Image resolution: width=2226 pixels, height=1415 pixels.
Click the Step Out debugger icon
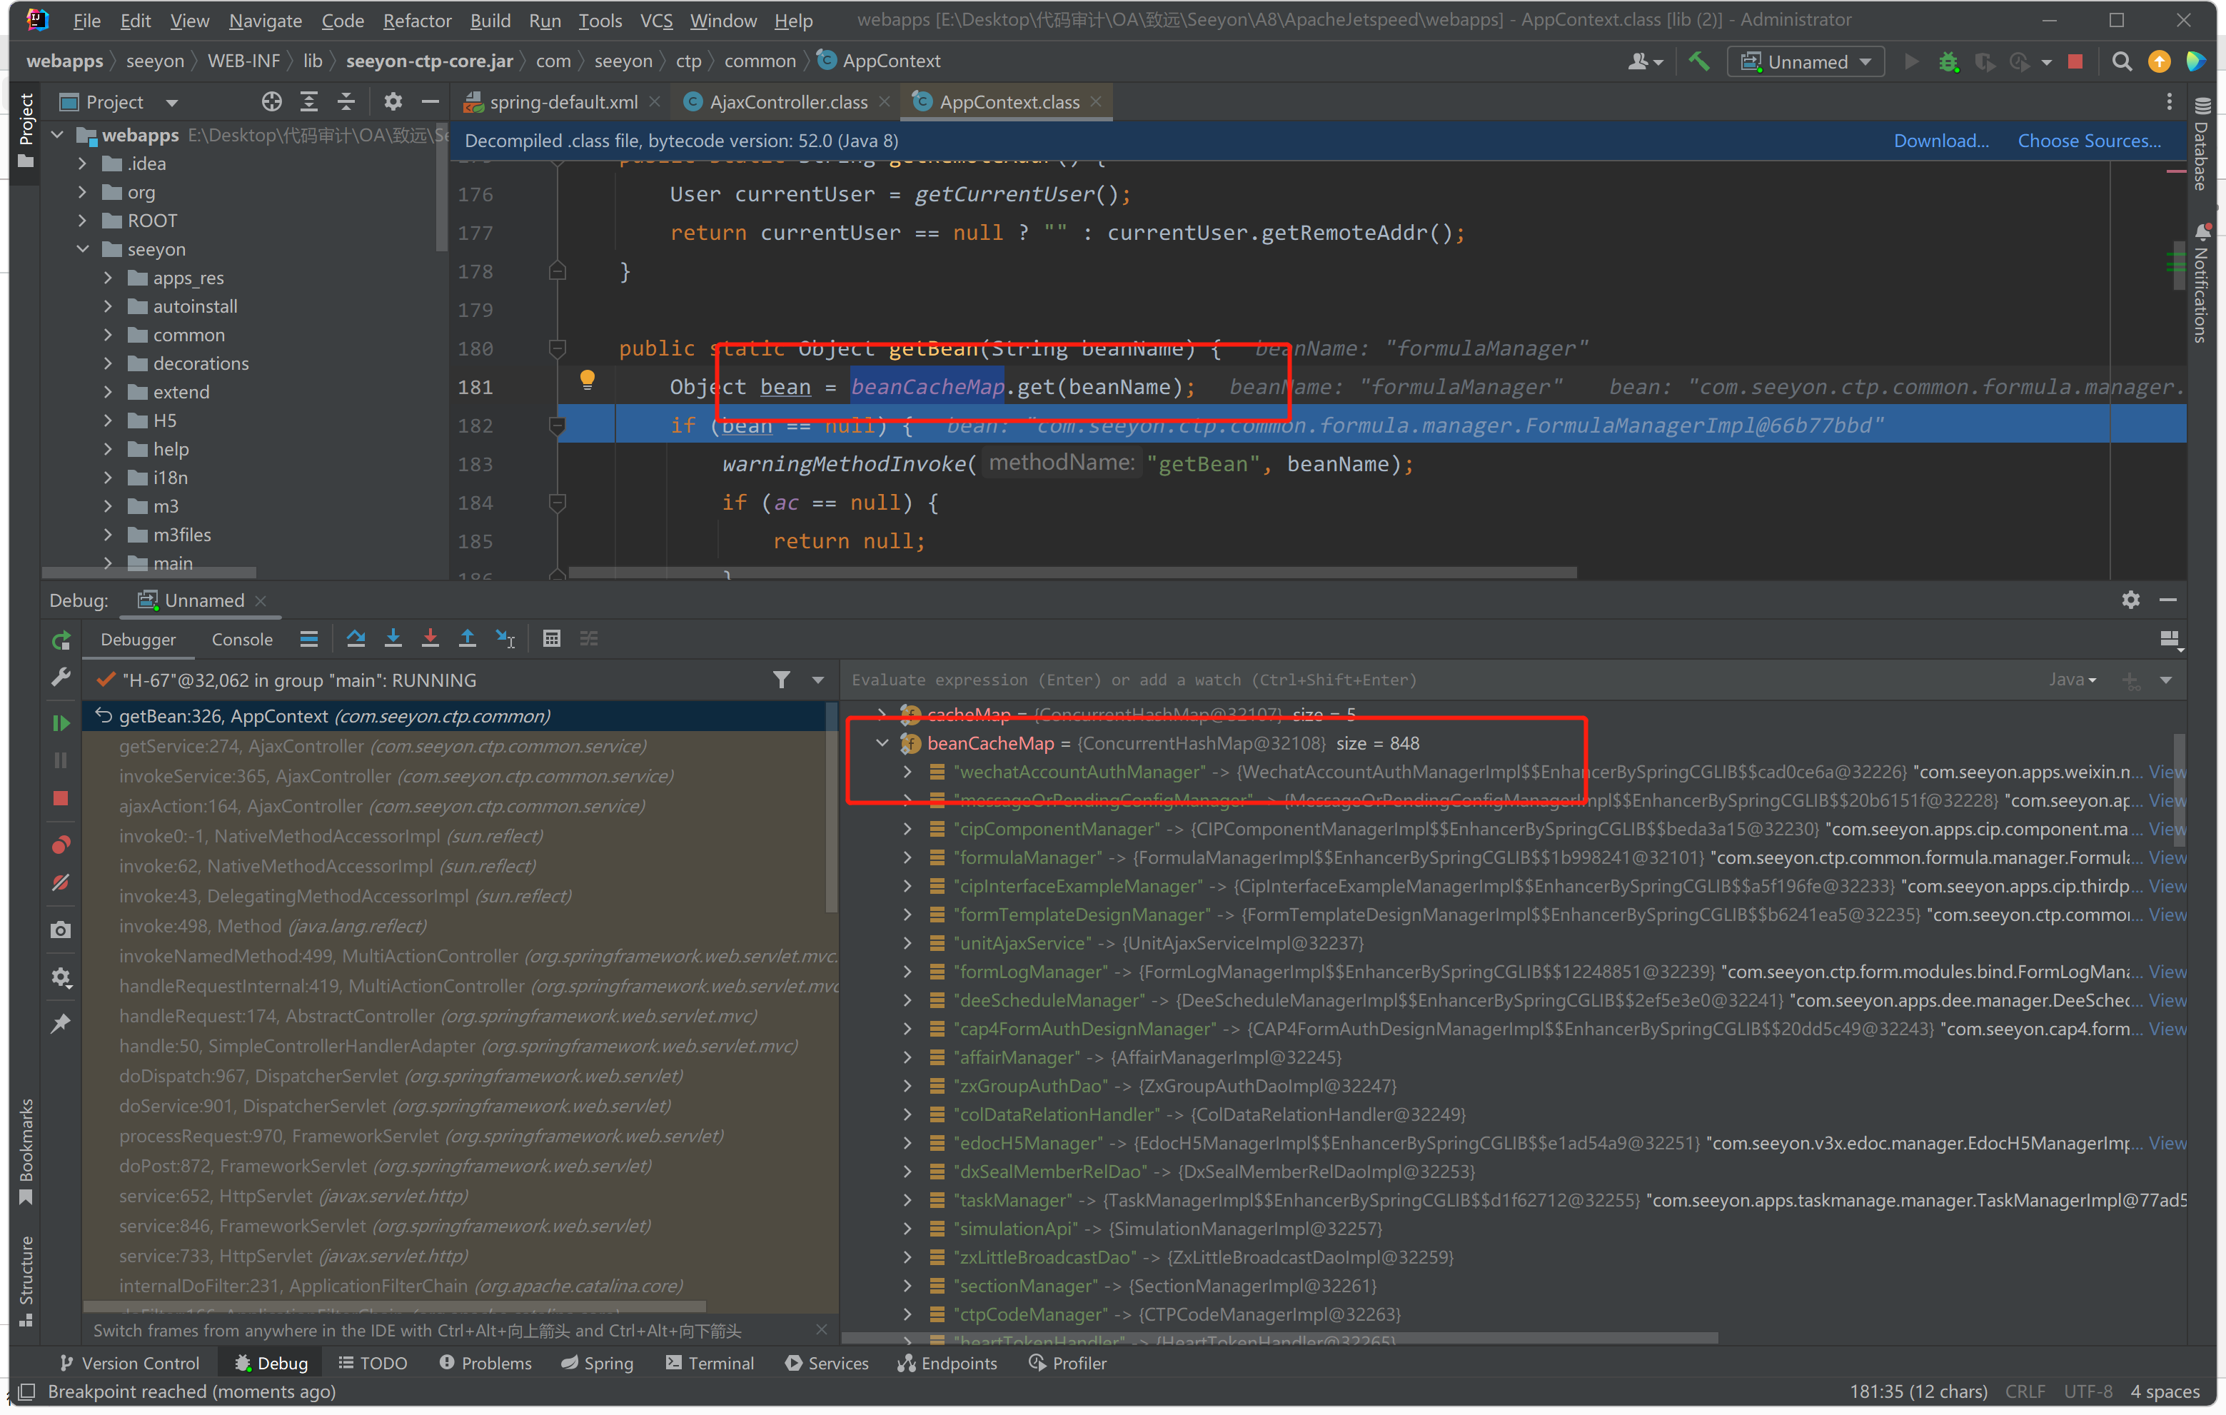tap(467, 639)
